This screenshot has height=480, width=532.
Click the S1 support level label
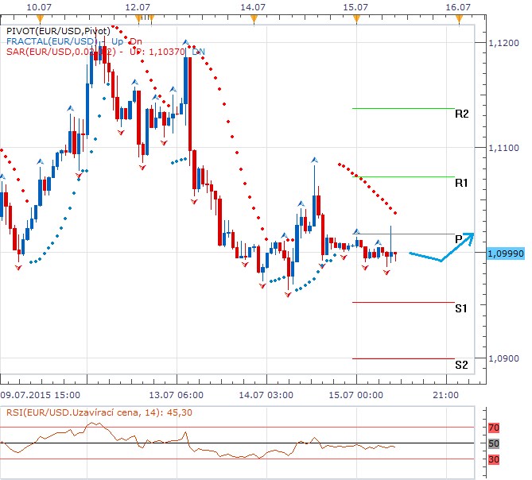[x=461, y=308]
